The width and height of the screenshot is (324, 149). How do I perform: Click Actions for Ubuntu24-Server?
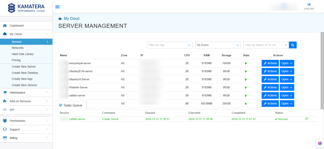270,79
